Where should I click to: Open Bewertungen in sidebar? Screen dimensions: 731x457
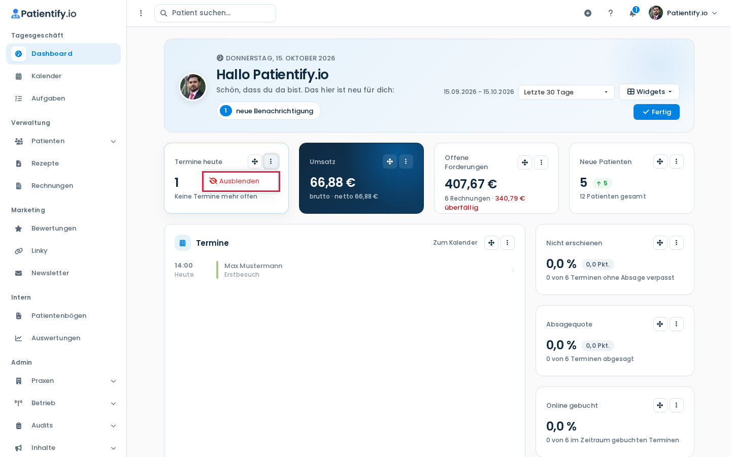[63, 228]
